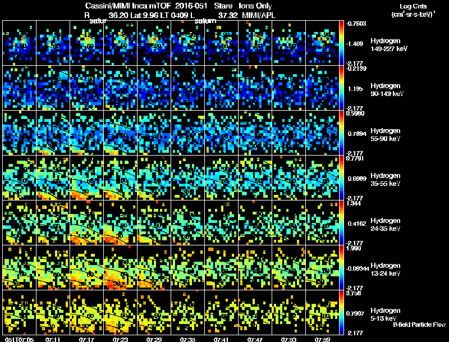Click the 'MIMI/APL' label in the subtitle

point(259,15)
